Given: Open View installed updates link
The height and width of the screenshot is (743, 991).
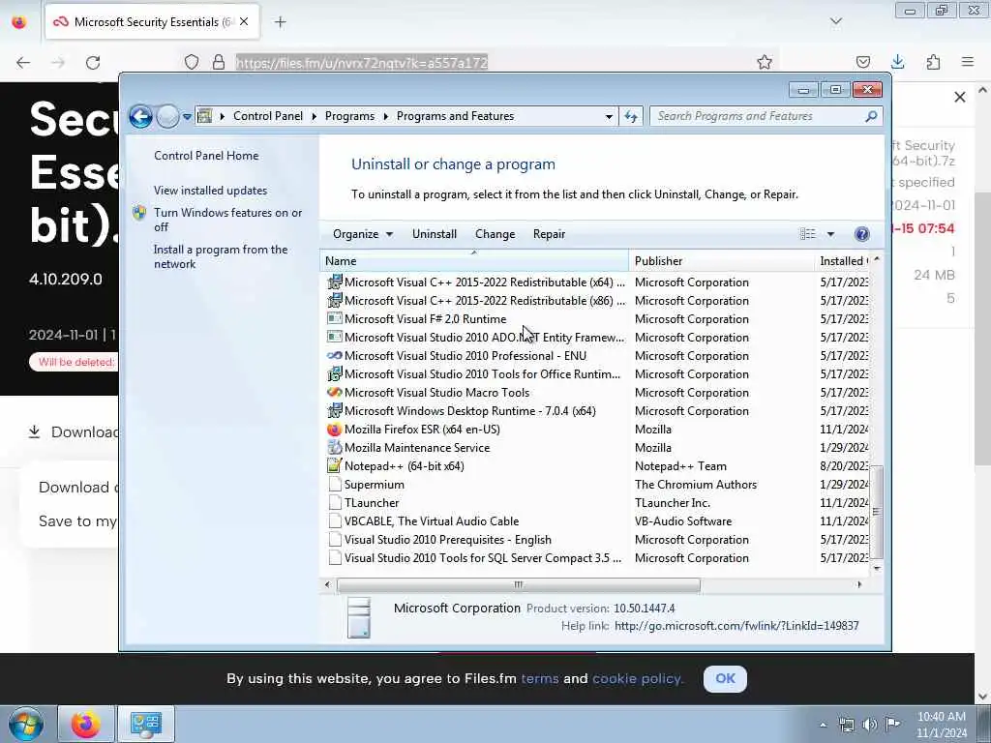Looking at the screenshot, I should pos(210,191).
